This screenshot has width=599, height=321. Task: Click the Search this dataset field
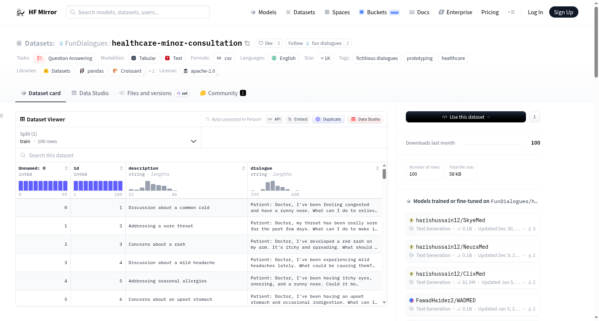201,155
